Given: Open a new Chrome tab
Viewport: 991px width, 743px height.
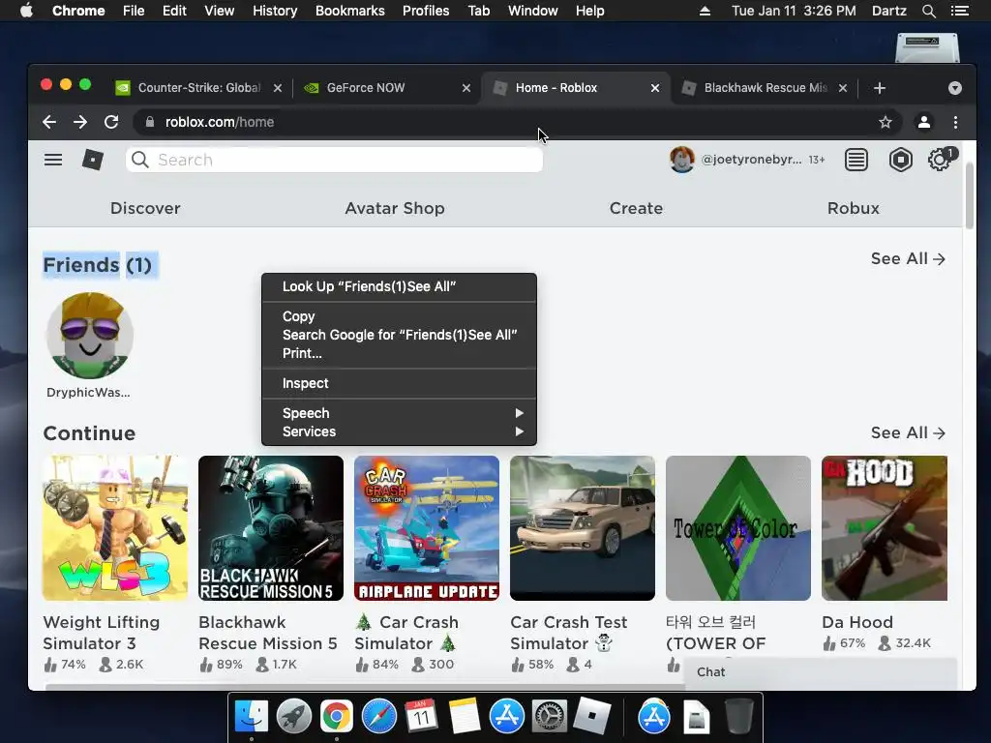Looking at the screenshot, I should pyautogui.click(x=879, y=88).
